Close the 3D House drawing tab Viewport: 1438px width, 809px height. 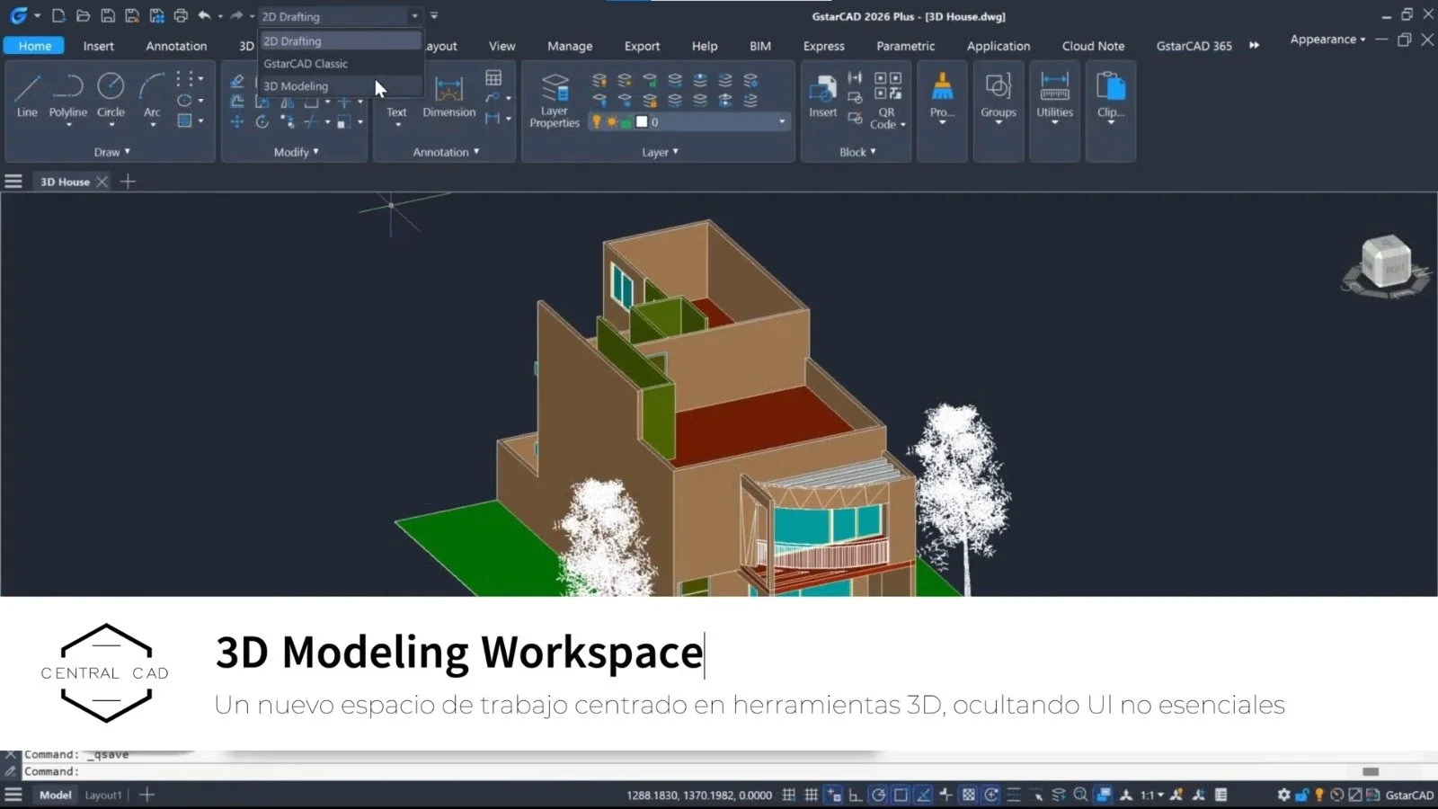[x=102, y=182]
